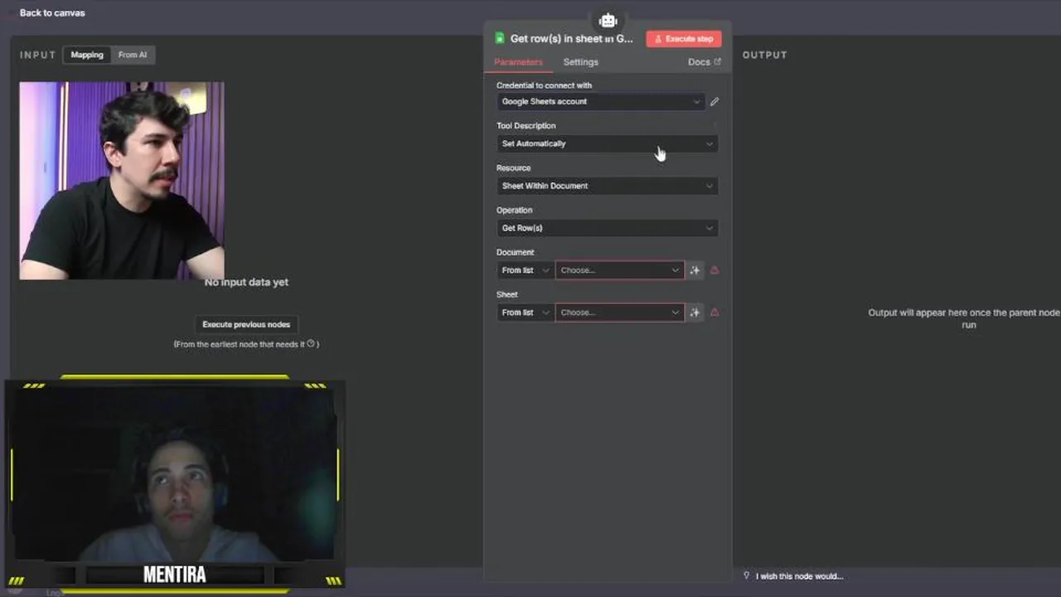
Task: Open the Sheet 'From list' mode dropdown
Action: point(526,313)
